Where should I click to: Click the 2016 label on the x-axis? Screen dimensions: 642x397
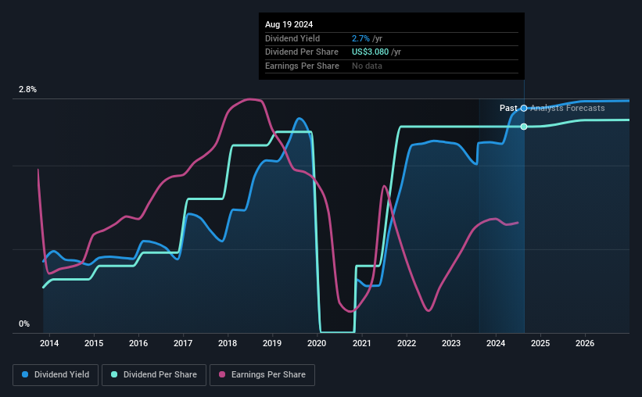pos(138,343)
